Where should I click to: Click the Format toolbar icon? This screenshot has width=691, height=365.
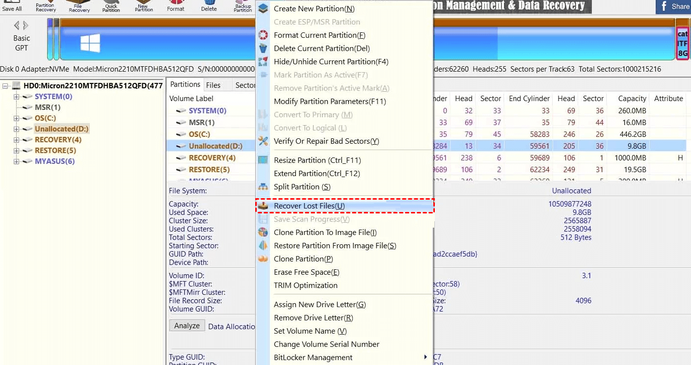pos(176,6)
